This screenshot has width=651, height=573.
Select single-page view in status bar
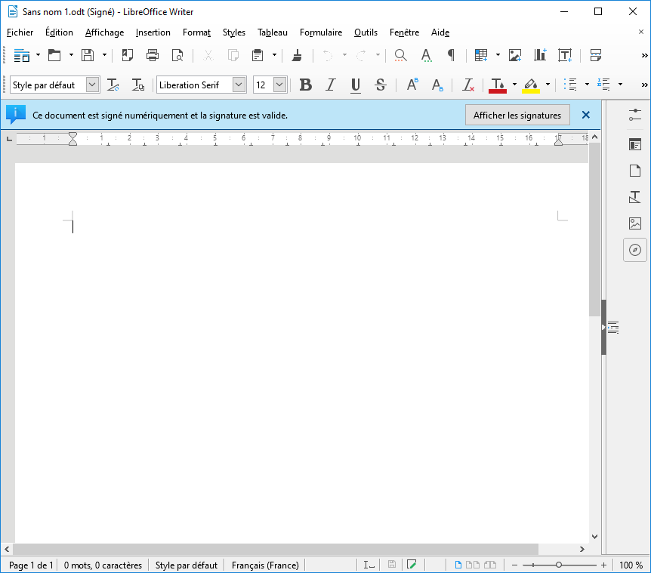point(458,565)
